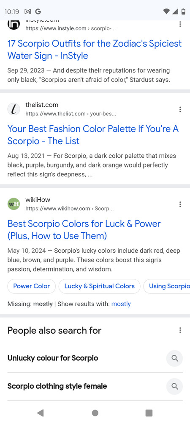The image size is (190, 424).
Task: Select the Power Color chip
Action: click(32, 286)
